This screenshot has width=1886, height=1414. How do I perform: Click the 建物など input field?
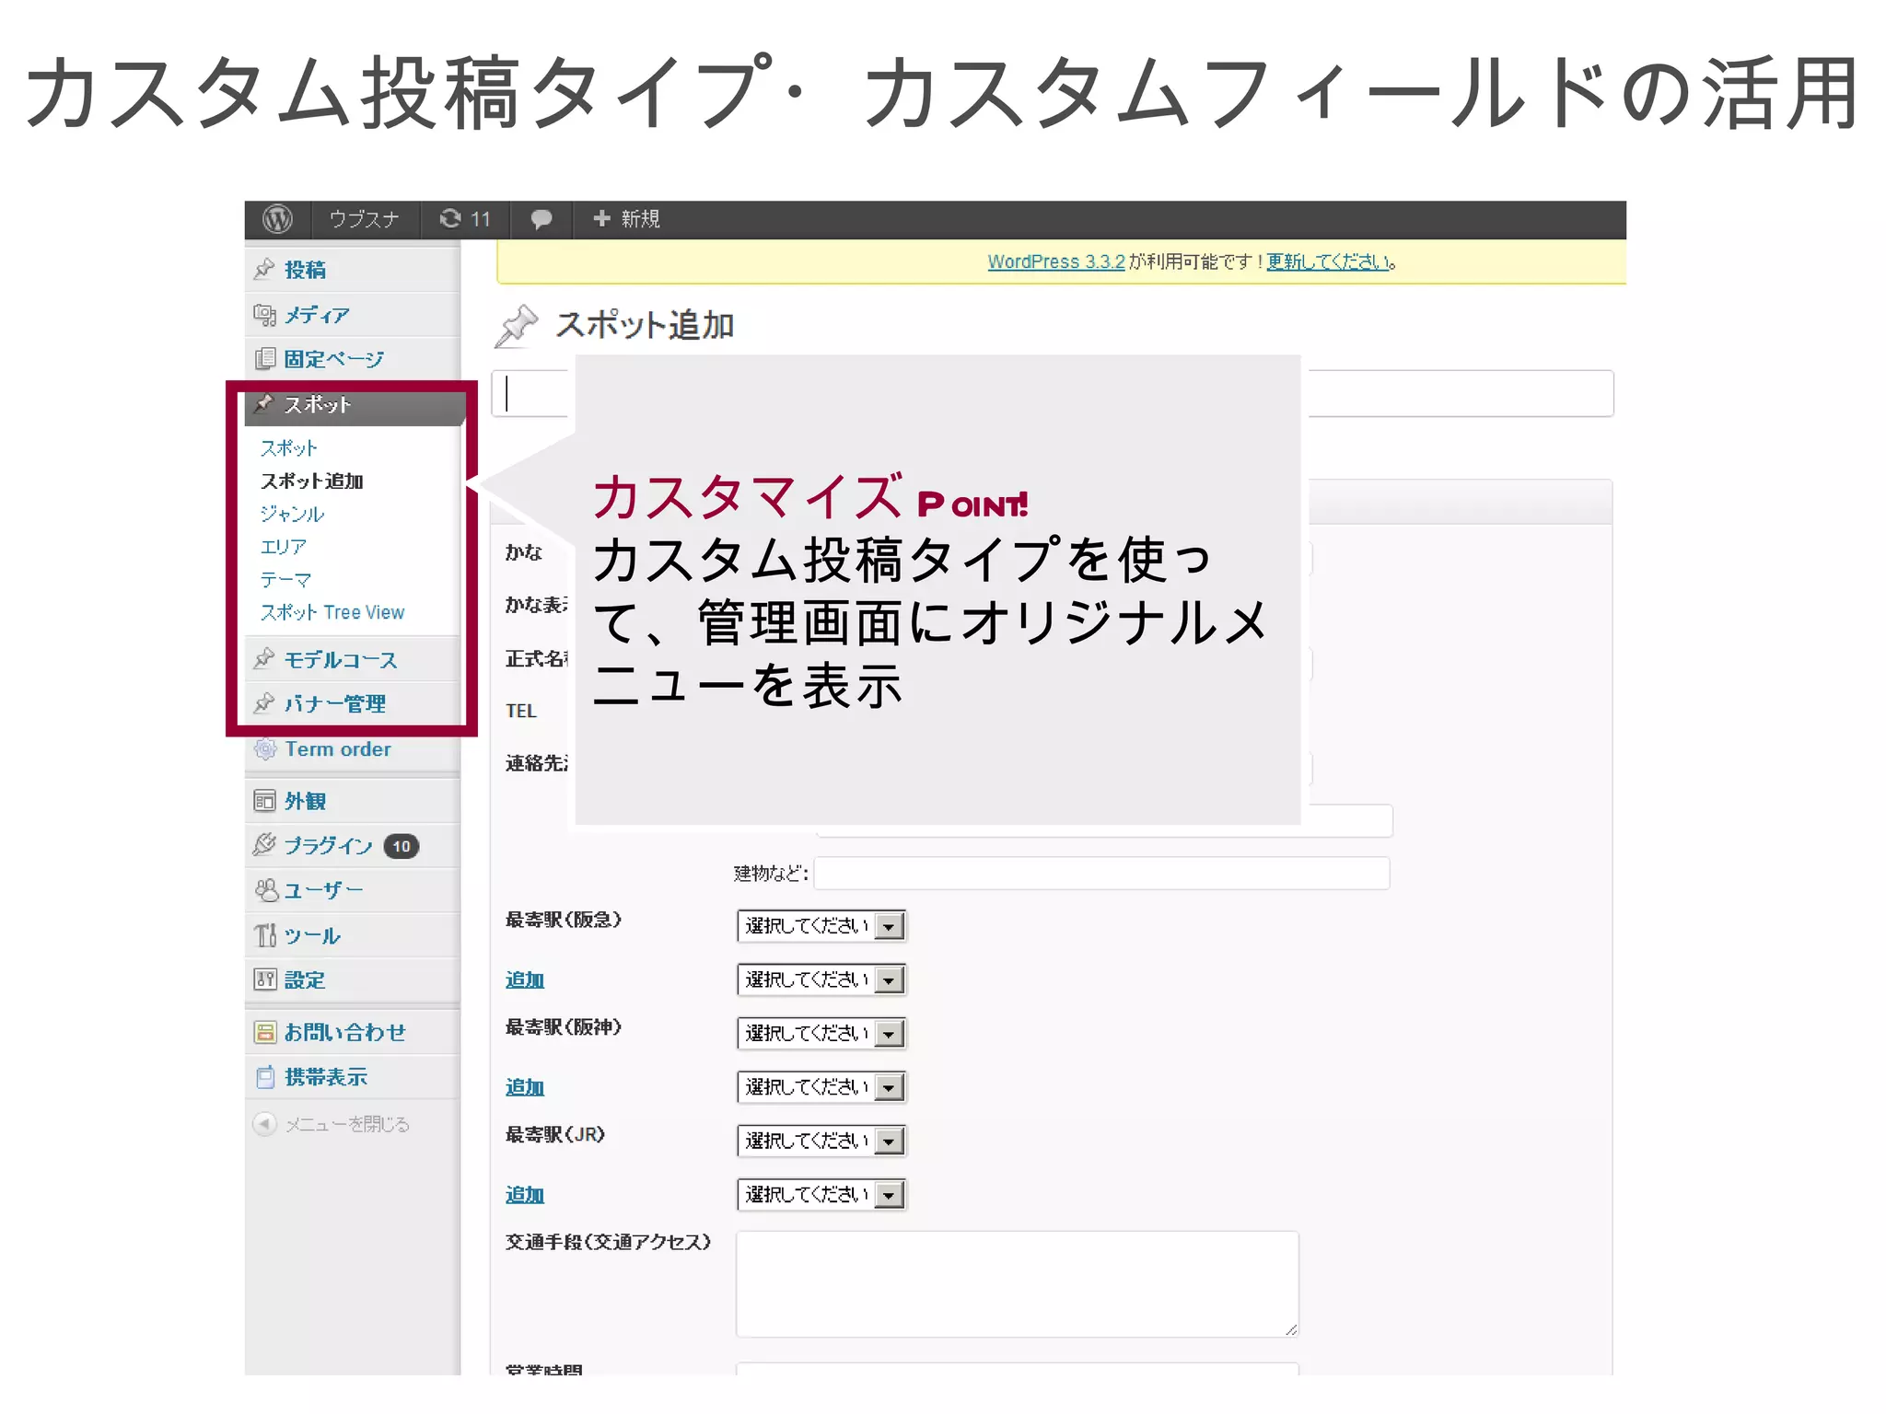tap(1101, 873)
